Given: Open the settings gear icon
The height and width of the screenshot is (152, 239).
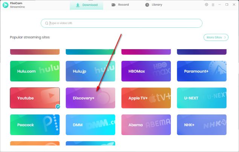Looking at the screenshot, I should (206, 5).
